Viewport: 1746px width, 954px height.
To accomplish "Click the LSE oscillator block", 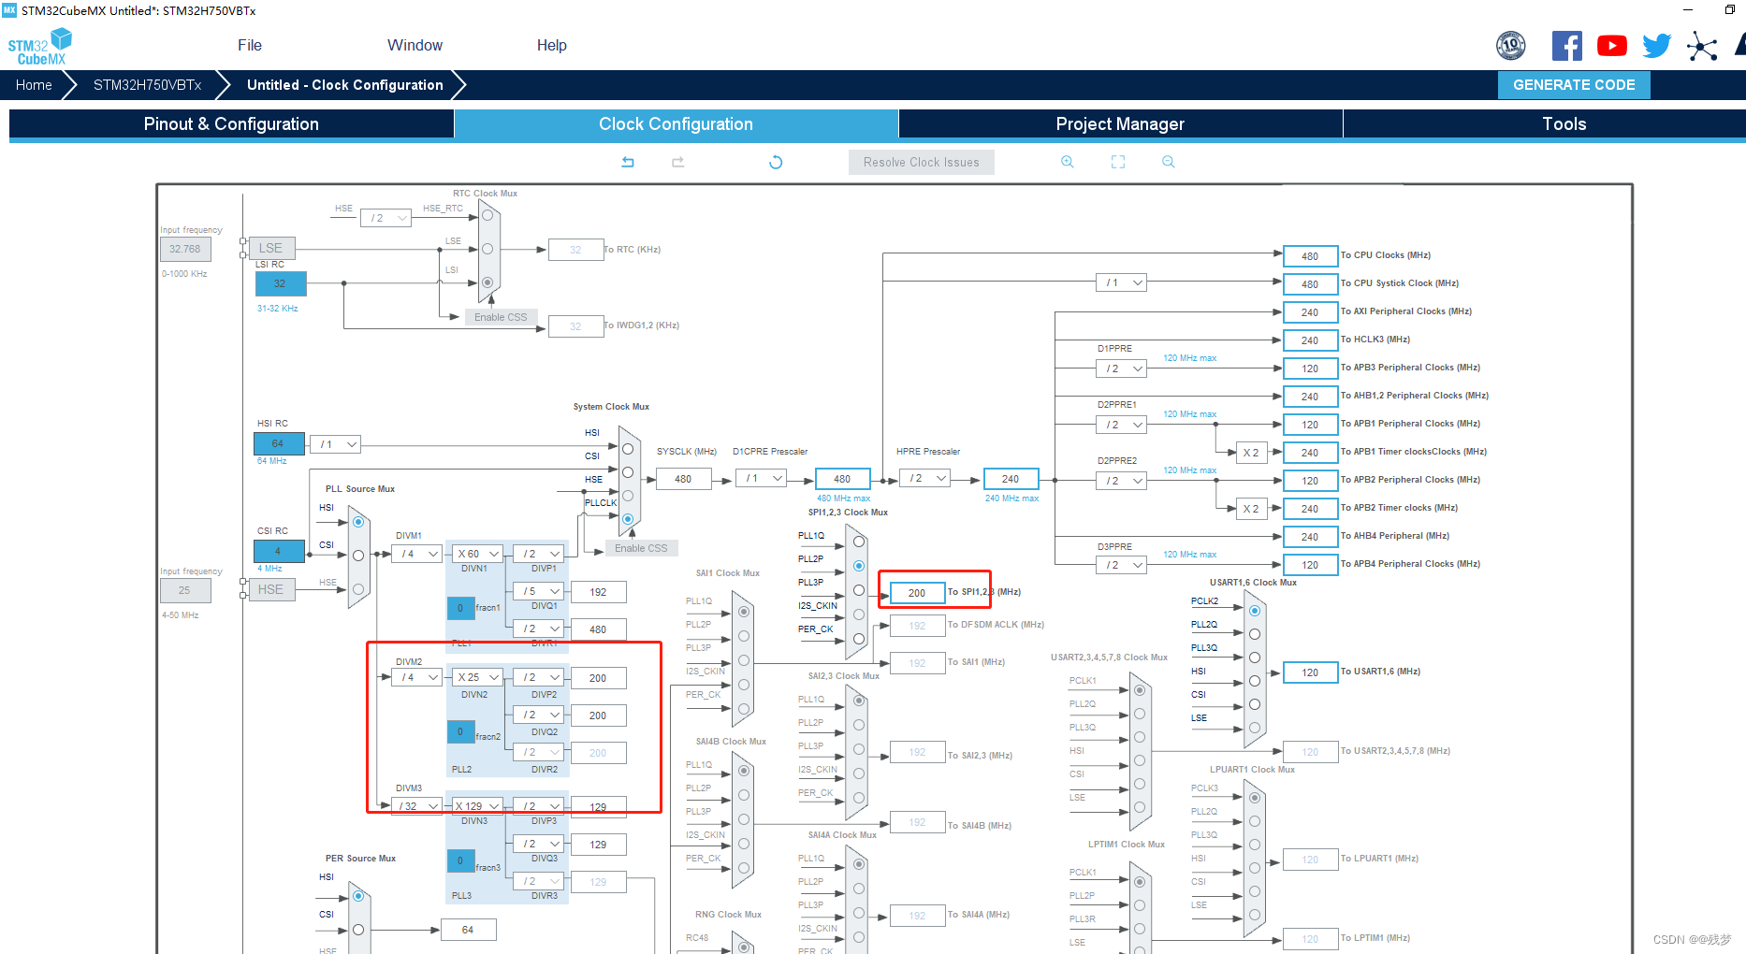I will click(x=270, y=248).
